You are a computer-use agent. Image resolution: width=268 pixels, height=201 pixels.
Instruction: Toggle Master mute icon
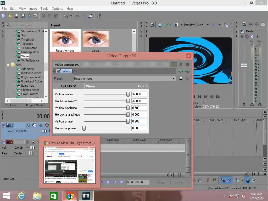tap(252, 36)
